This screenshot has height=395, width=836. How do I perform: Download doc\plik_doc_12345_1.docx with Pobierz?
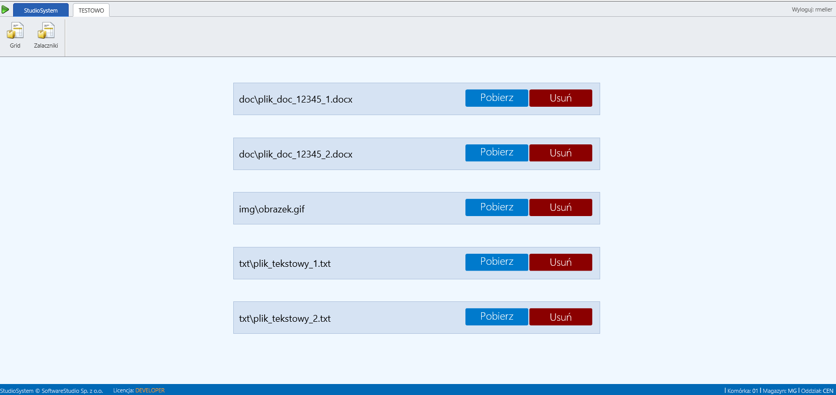(497, 98)
